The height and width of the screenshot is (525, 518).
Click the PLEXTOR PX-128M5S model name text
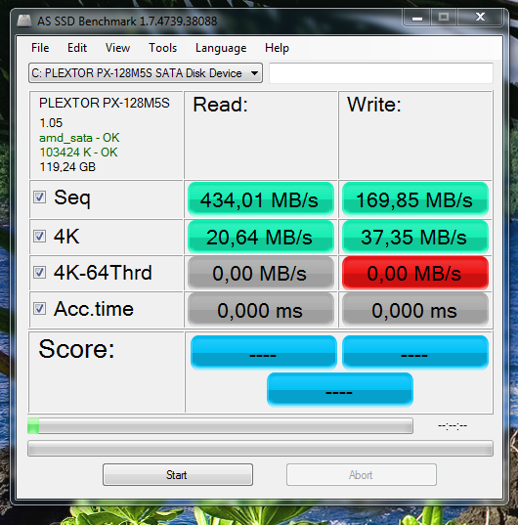[105, 103]
